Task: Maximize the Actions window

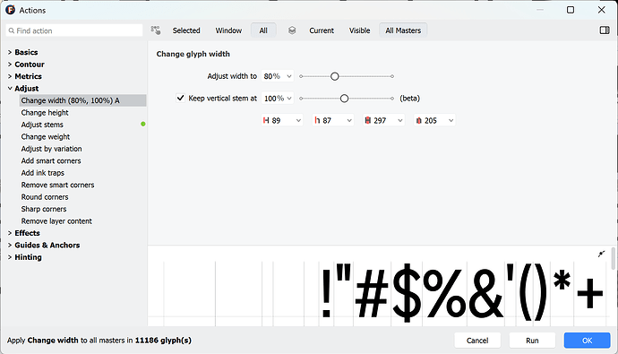Action: click(x=571, y=10)
